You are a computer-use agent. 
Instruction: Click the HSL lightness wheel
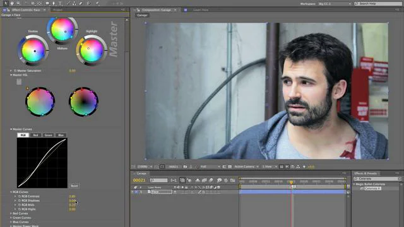click(84, 102)
